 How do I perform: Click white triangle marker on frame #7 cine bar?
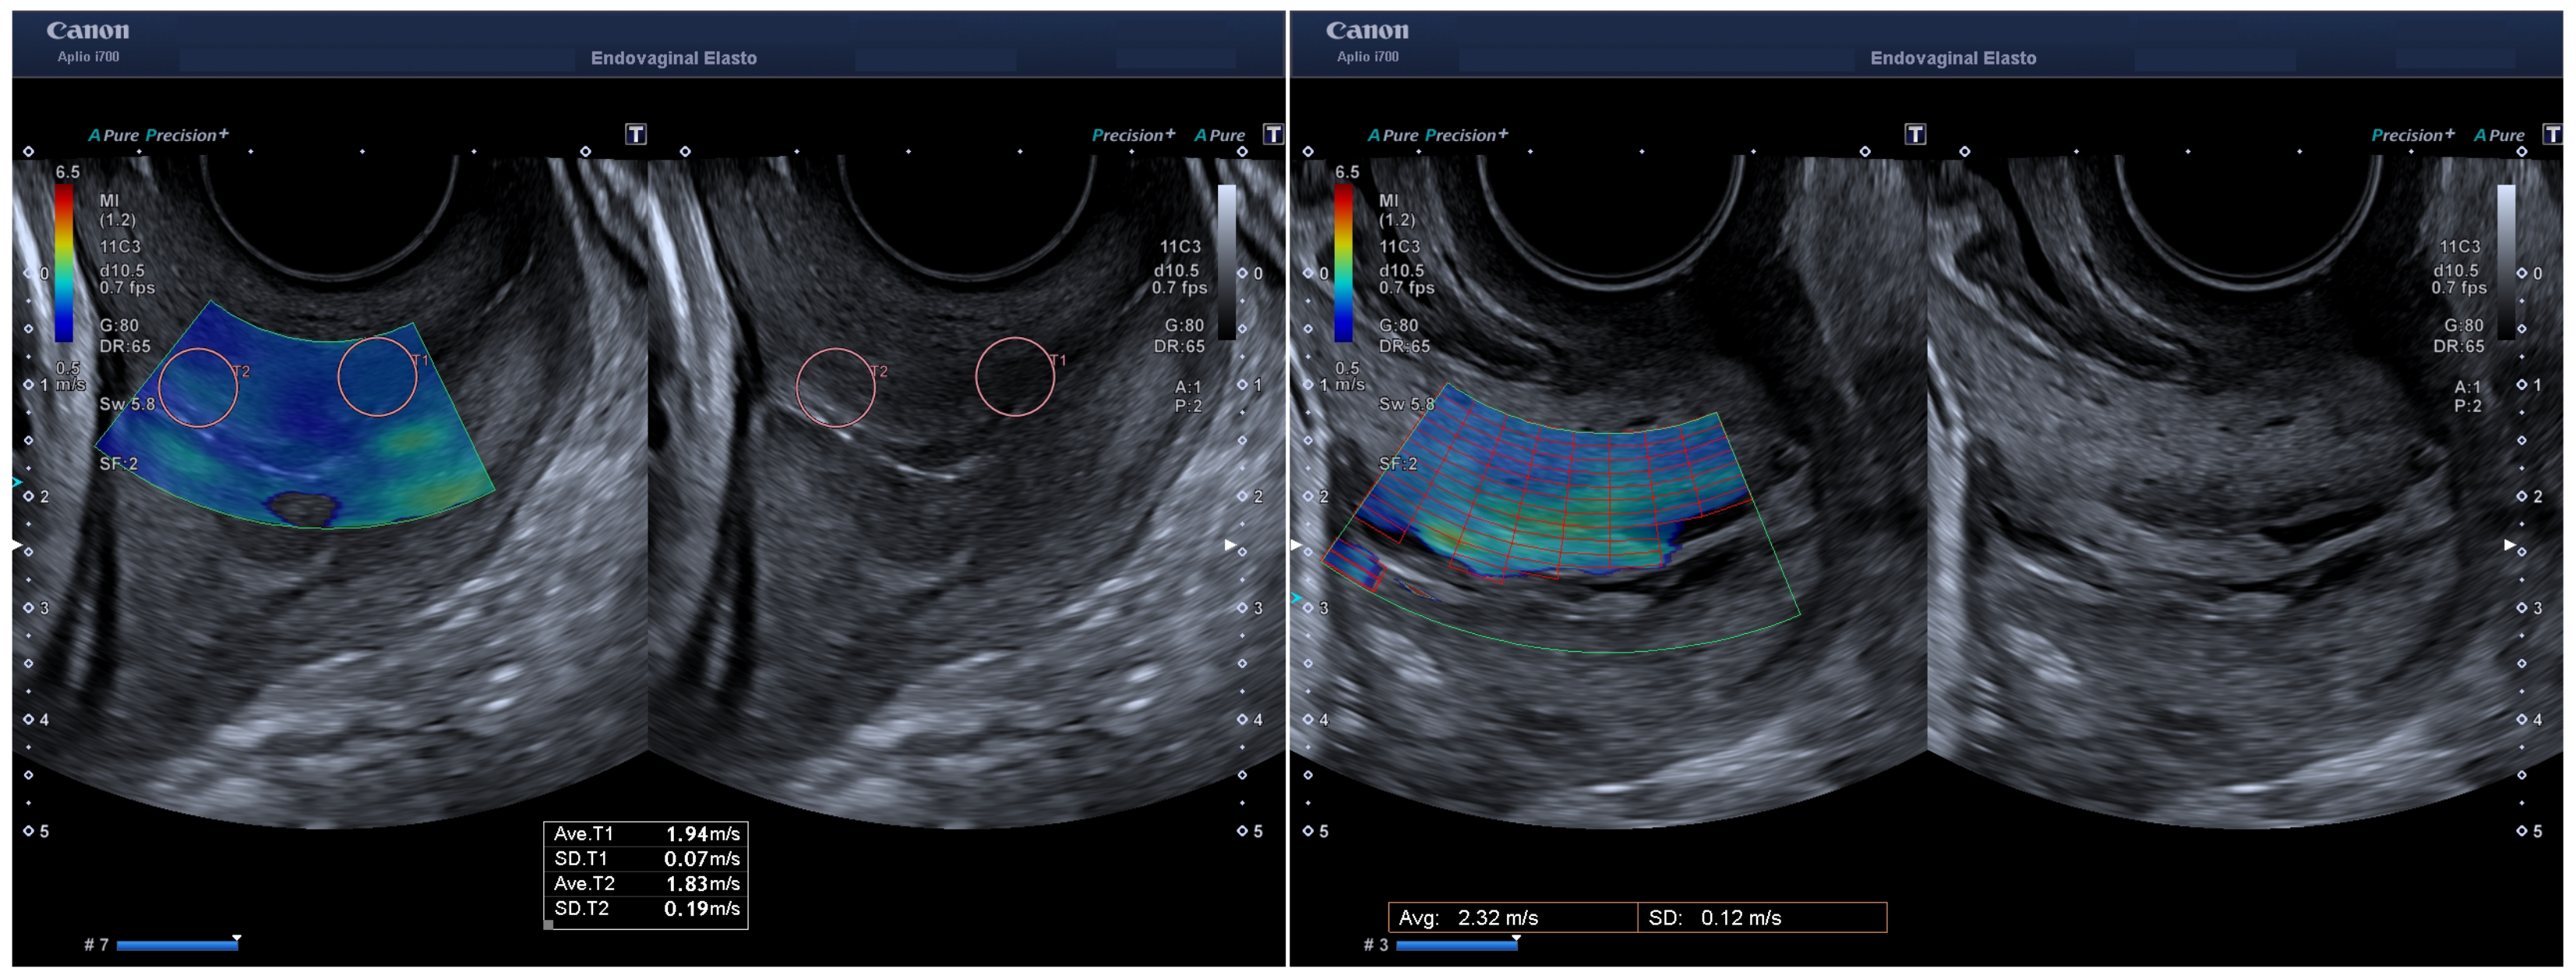(236, 939)
